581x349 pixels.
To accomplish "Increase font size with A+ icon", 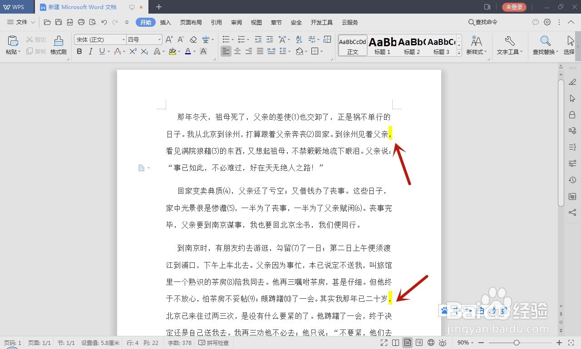I will [x=169, y=40].
